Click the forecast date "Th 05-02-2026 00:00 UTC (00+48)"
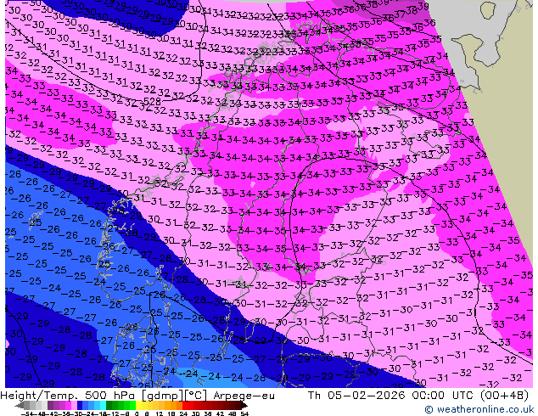The image size is (538, 416). pyautogui.click(x=418, y=396)
